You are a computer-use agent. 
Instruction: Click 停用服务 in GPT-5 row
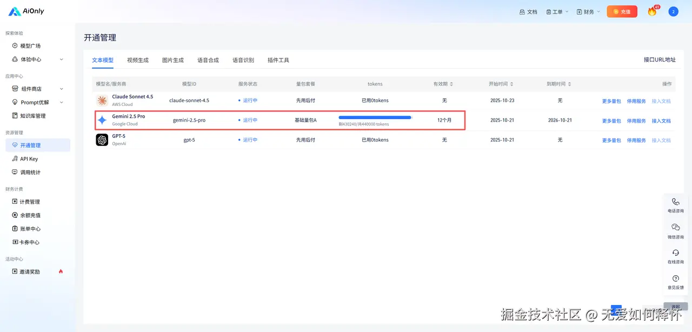click(x=636, y=140)
